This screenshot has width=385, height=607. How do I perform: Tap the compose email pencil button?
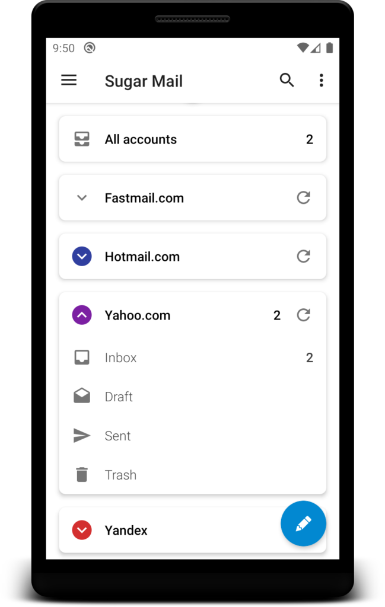pyautogui.click(x=303, y=523)
